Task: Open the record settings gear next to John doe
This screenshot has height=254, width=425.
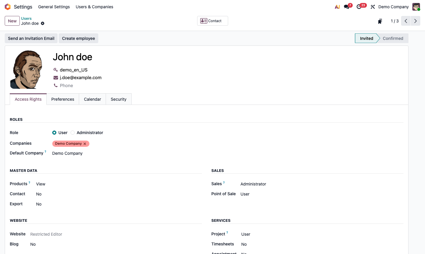Action: (43, 23)
